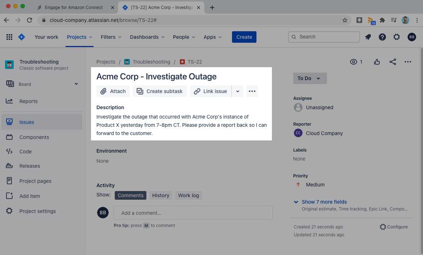Open Reports in the sidebar
423x255 pixels.
coord(42,101)
